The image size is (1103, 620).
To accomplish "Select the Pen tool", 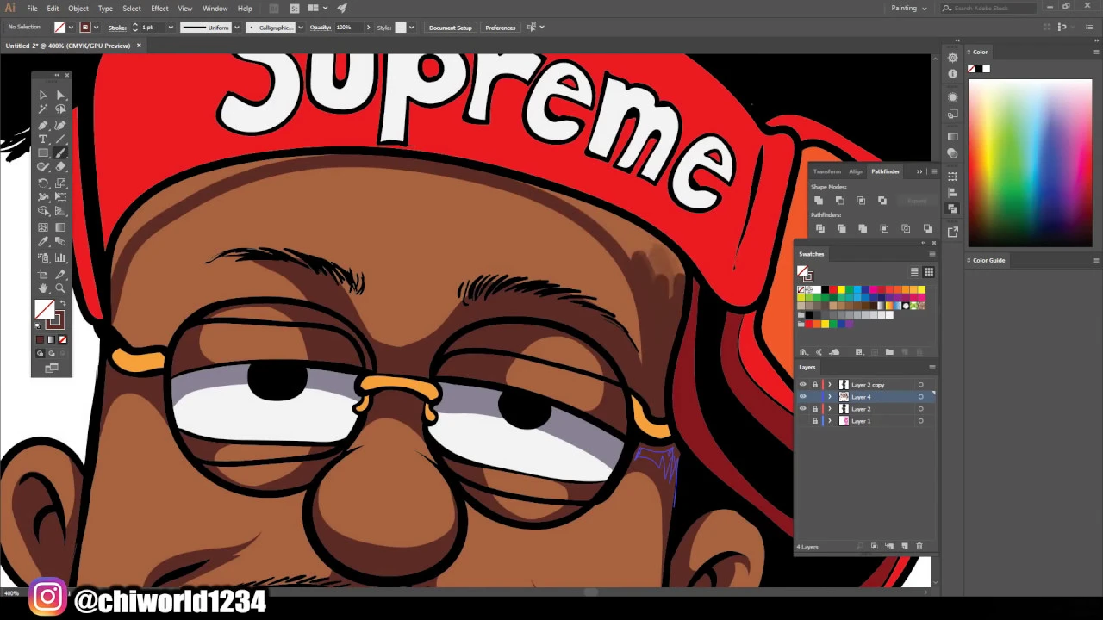I will point(43,125).
